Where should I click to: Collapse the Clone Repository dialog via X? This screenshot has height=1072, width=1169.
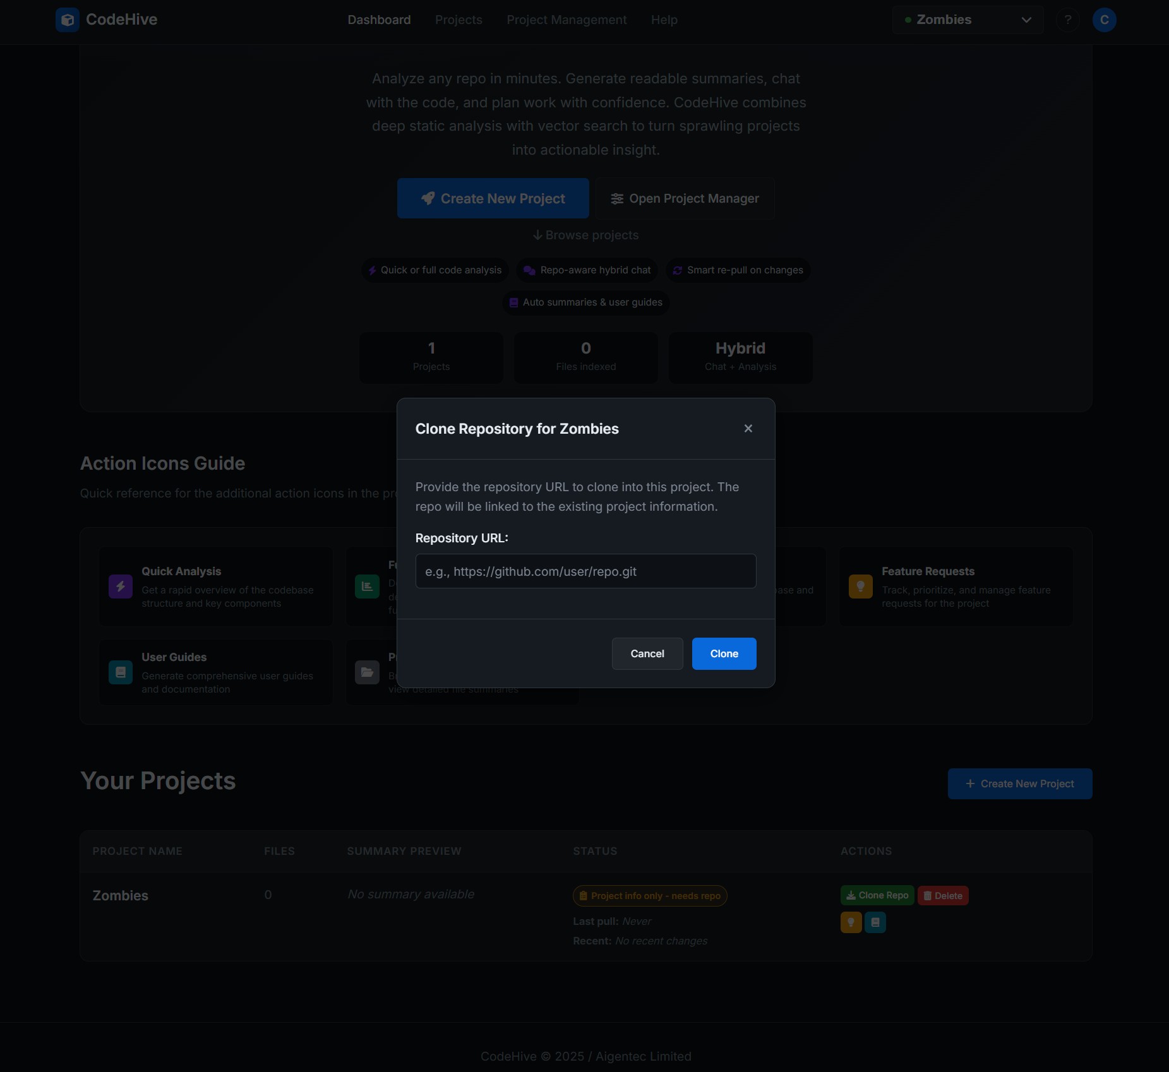748,428
